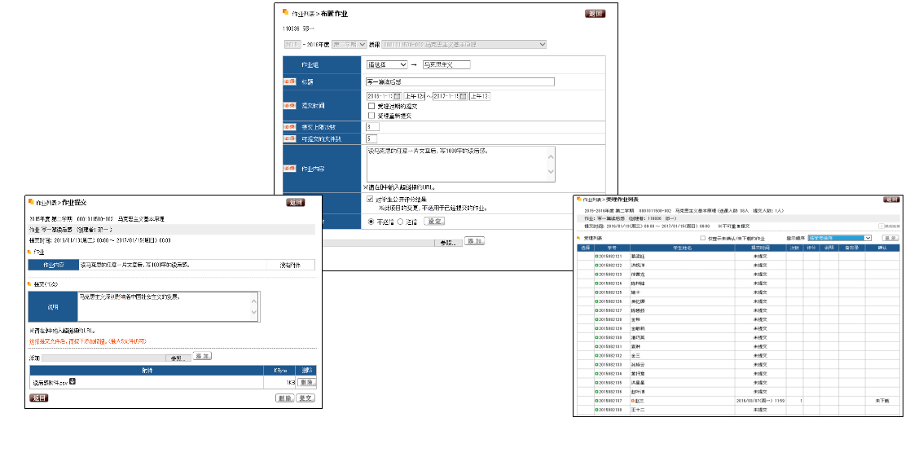Click 返回 button in 布置作业 panel
The width and height of the screenshot is (923, 457).
pos(595,14)
